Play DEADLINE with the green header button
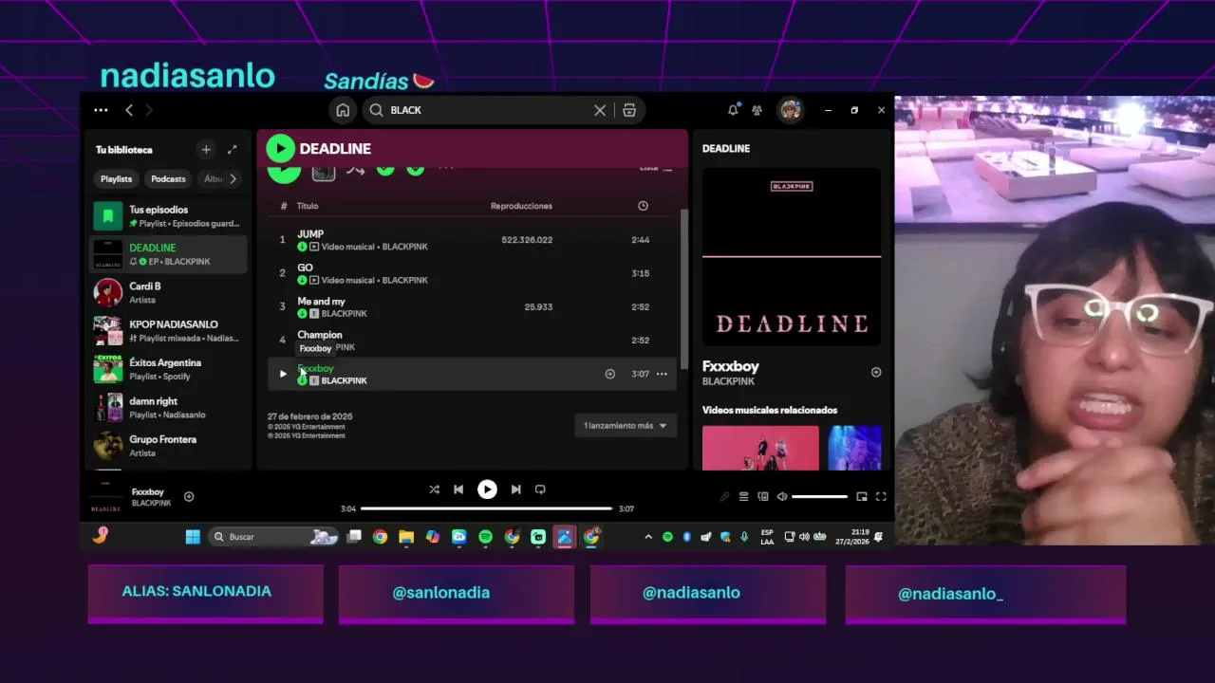The image size is (1215, 683). point(280,149)
